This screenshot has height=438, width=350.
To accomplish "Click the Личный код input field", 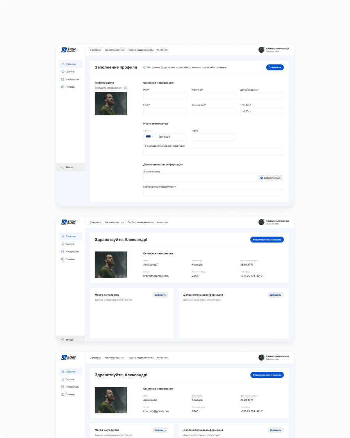I will click(214, 111).
